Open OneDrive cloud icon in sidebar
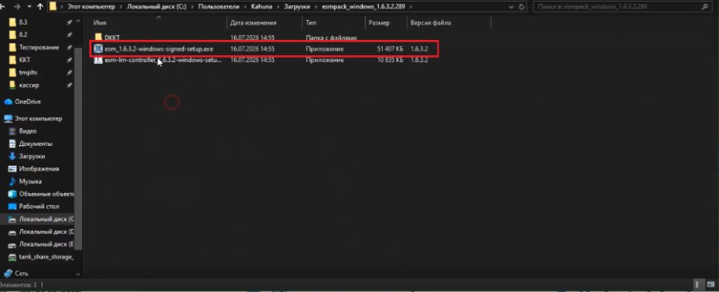Screen dimensions: 719x292 coord(8,101)
